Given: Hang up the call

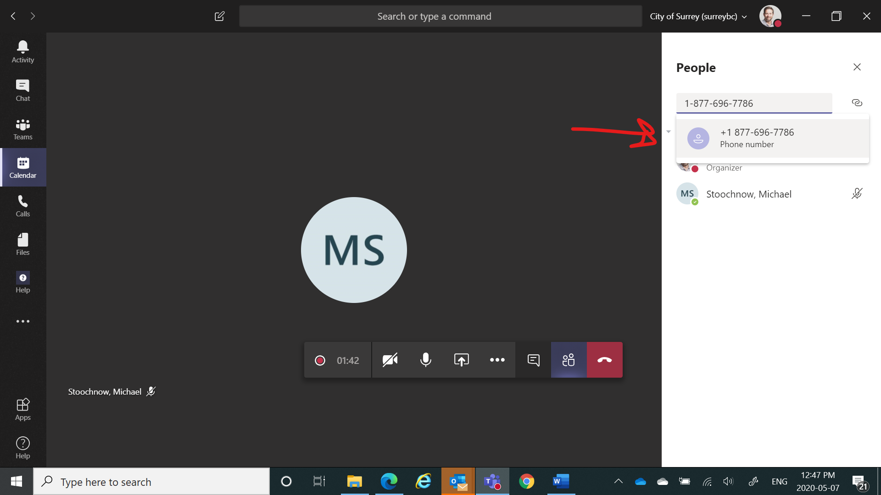Looking at the screenshot, I should [605, 360].
